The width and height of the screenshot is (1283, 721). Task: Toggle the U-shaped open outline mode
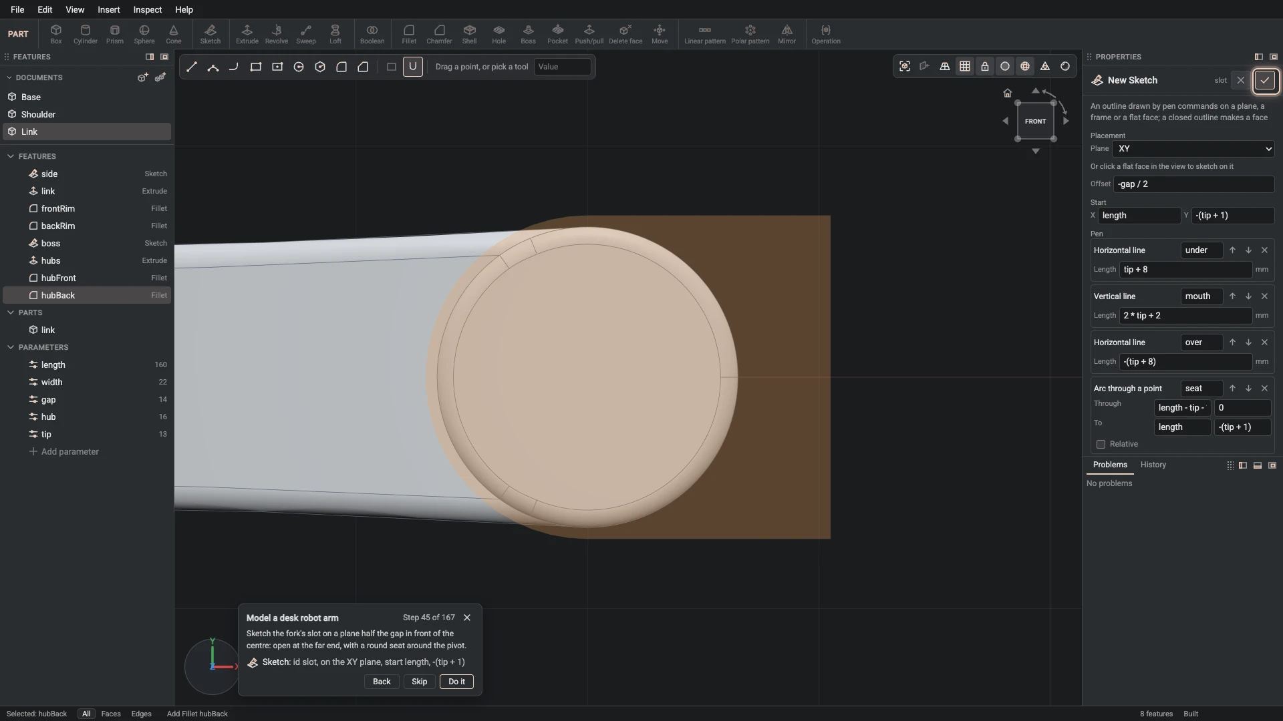tap(413, 67)
